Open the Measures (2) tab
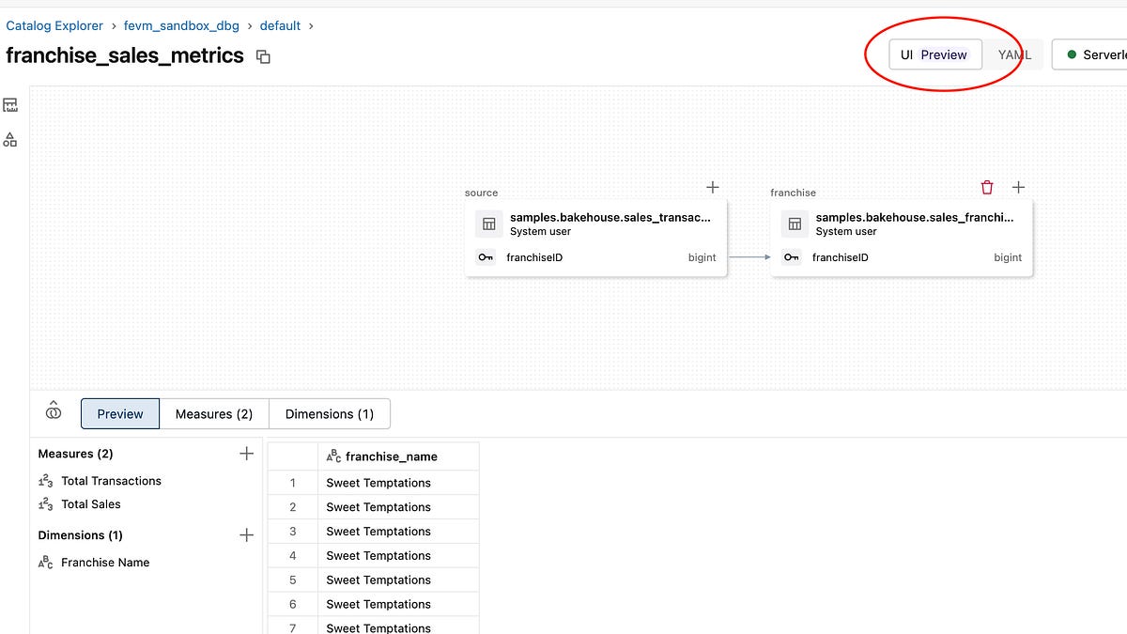This screenshot has width=1127, height=634. pos(214,414)
